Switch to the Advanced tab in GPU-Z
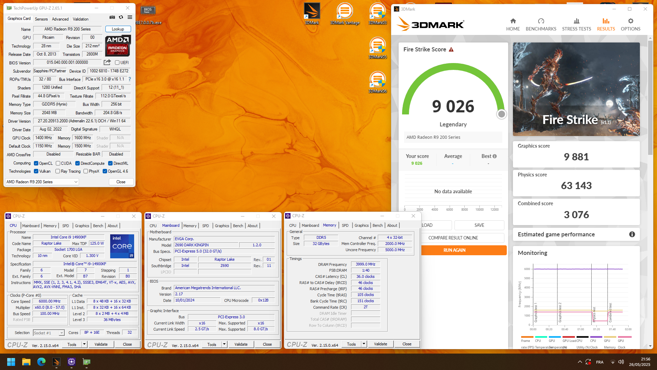 point(60,19)
